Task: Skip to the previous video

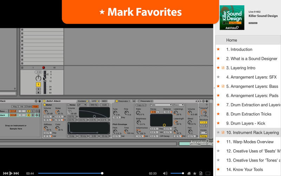Action: pos(5,173)
